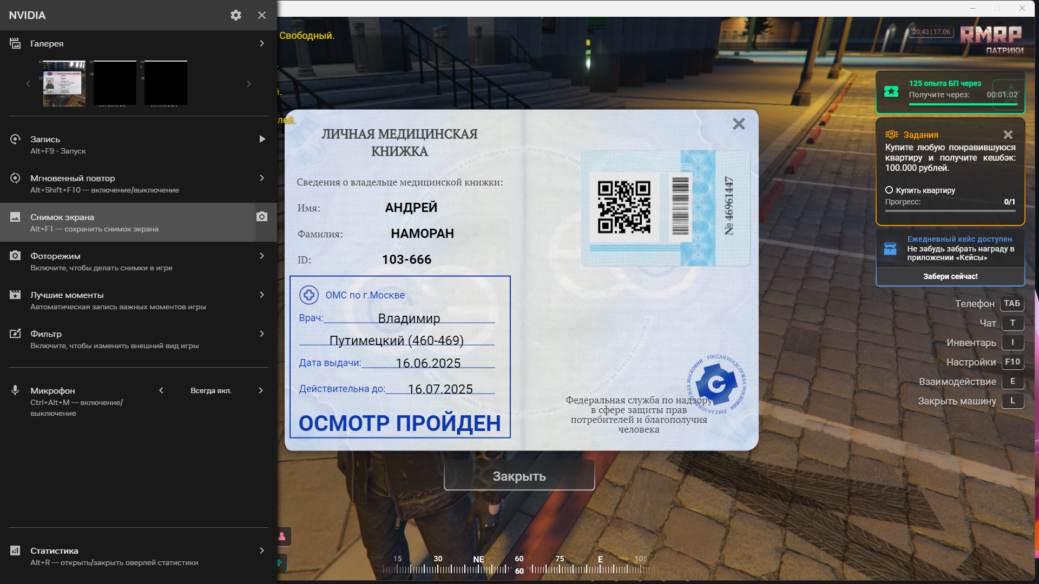Expand the Галерея section arrow
This screenshot has height=584, width=1039.
pyautogui.click(x=262, y=43)
